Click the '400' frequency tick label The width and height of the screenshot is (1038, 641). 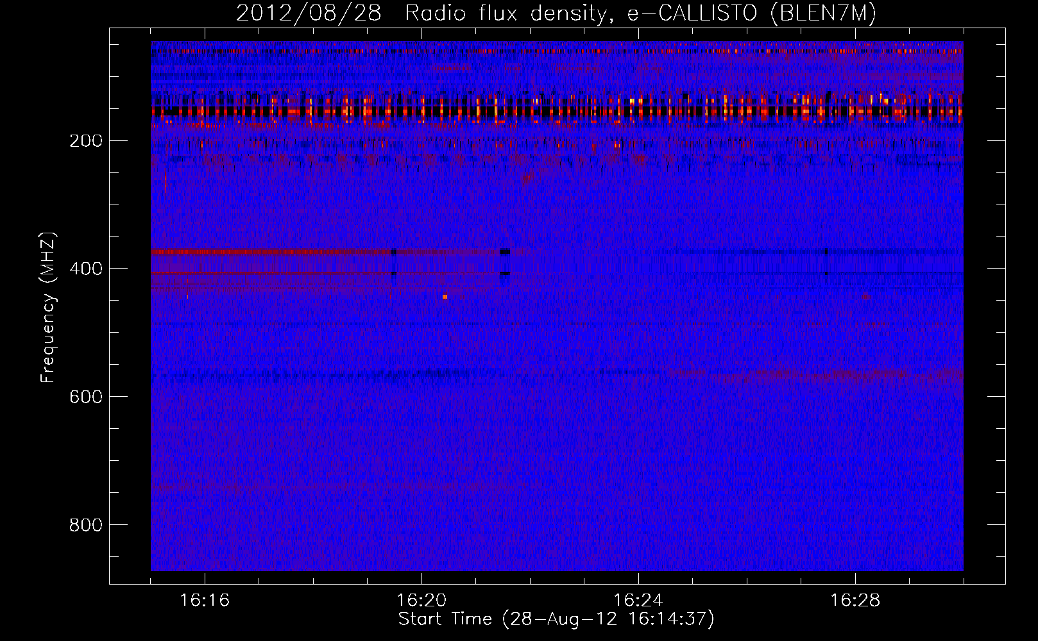click(x=86, y=269)
